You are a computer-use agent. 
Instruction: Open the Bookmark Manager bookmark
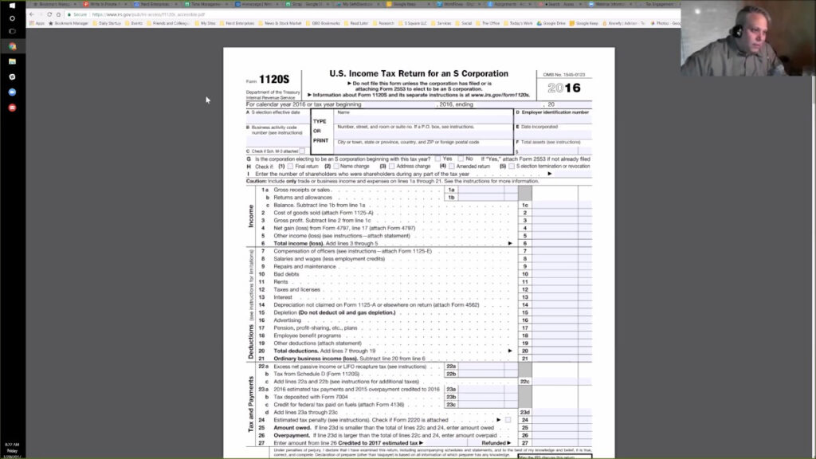69,23
